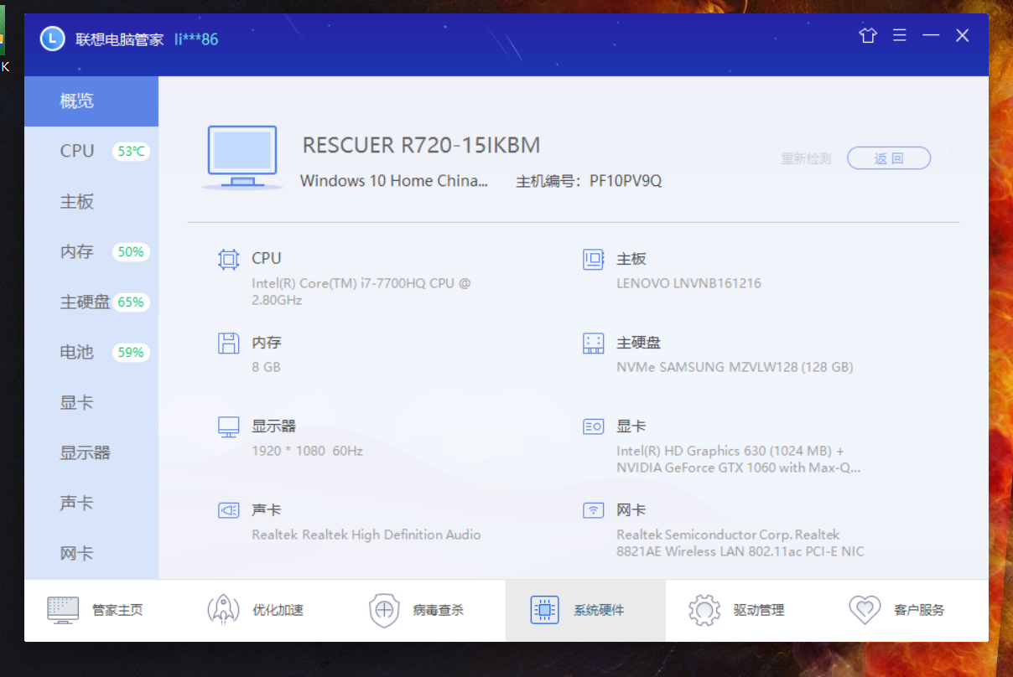
Task: Click the Realtek High Definition Audio text
Action: pyautogui.click(x=366, y=535)
